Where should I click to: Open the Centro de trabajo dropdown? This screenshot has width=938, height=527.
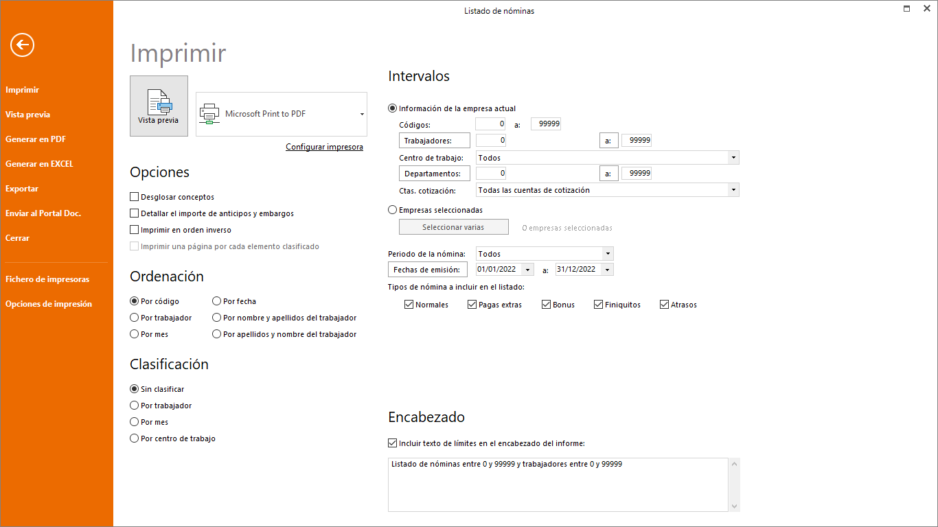pyautogui.click(x=734, y=158)
